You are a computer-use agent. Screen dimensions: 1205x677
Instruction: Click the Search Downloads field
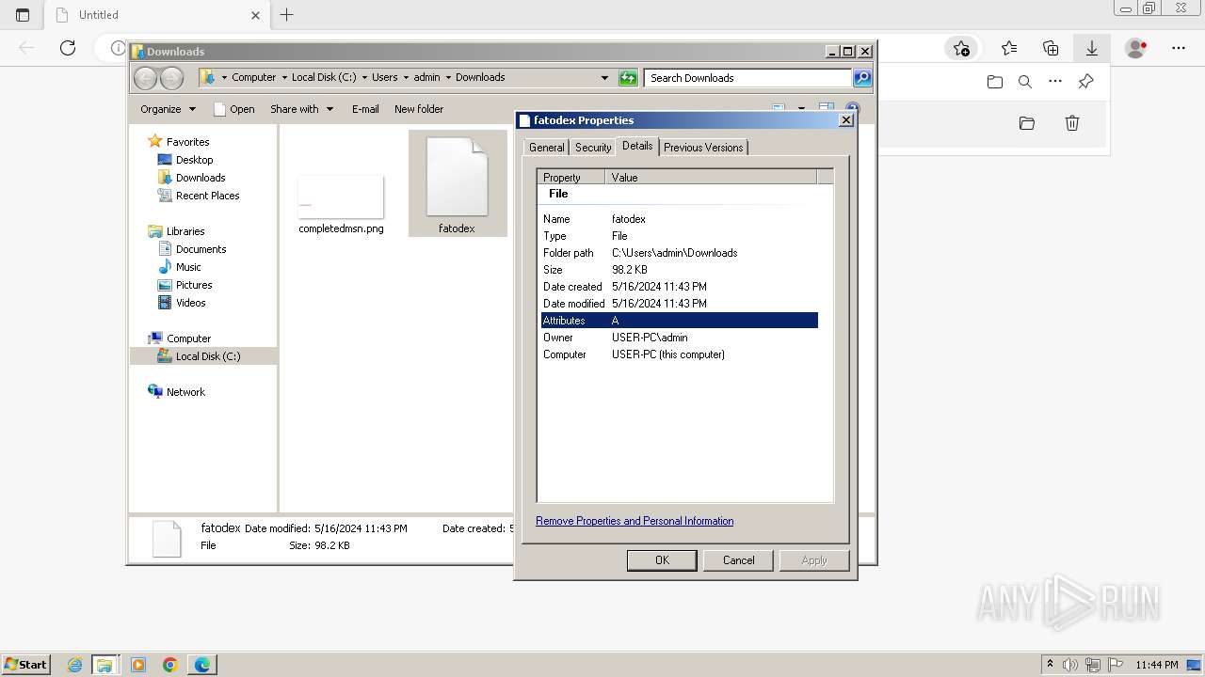[x=748, y=78]
